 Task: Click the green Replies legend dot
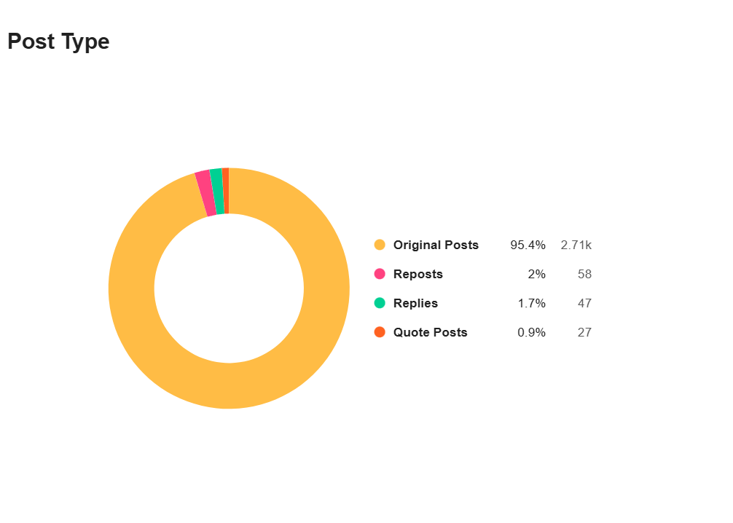tap(380, 303)
